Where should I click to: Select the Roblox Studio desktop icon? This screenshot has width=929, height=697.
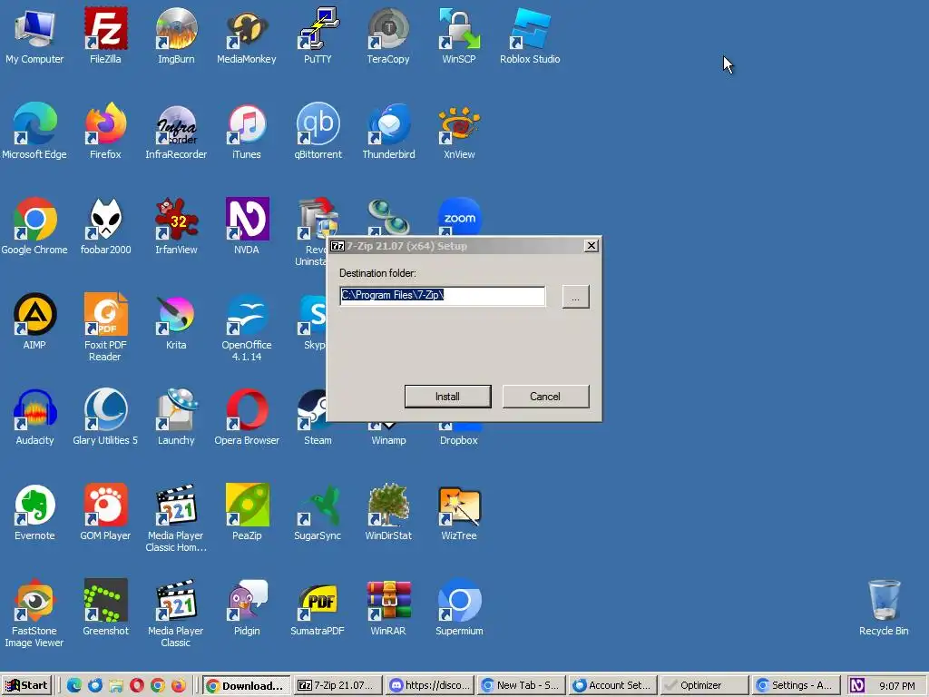(x=530, y=35)
